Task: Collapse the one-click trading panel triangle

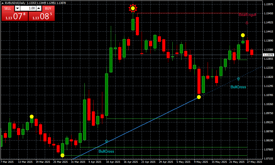Action: (x=3, y=3)
